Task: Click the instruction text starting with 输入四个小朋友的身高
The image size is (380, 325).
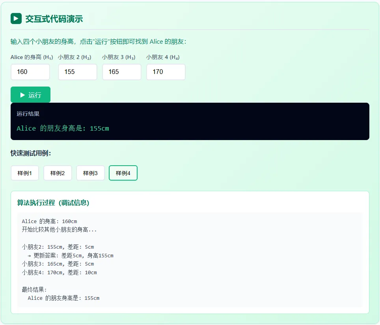Action: coord(99,42)
